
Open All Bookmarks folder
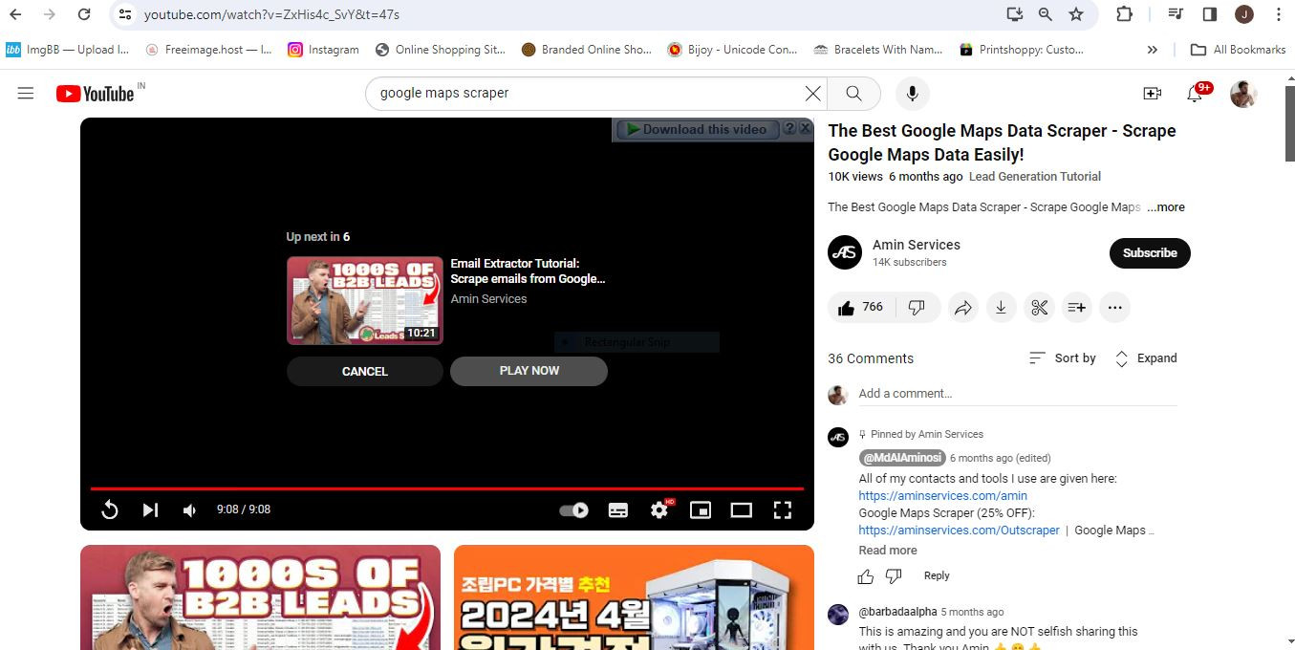[x=1238, y=50]
